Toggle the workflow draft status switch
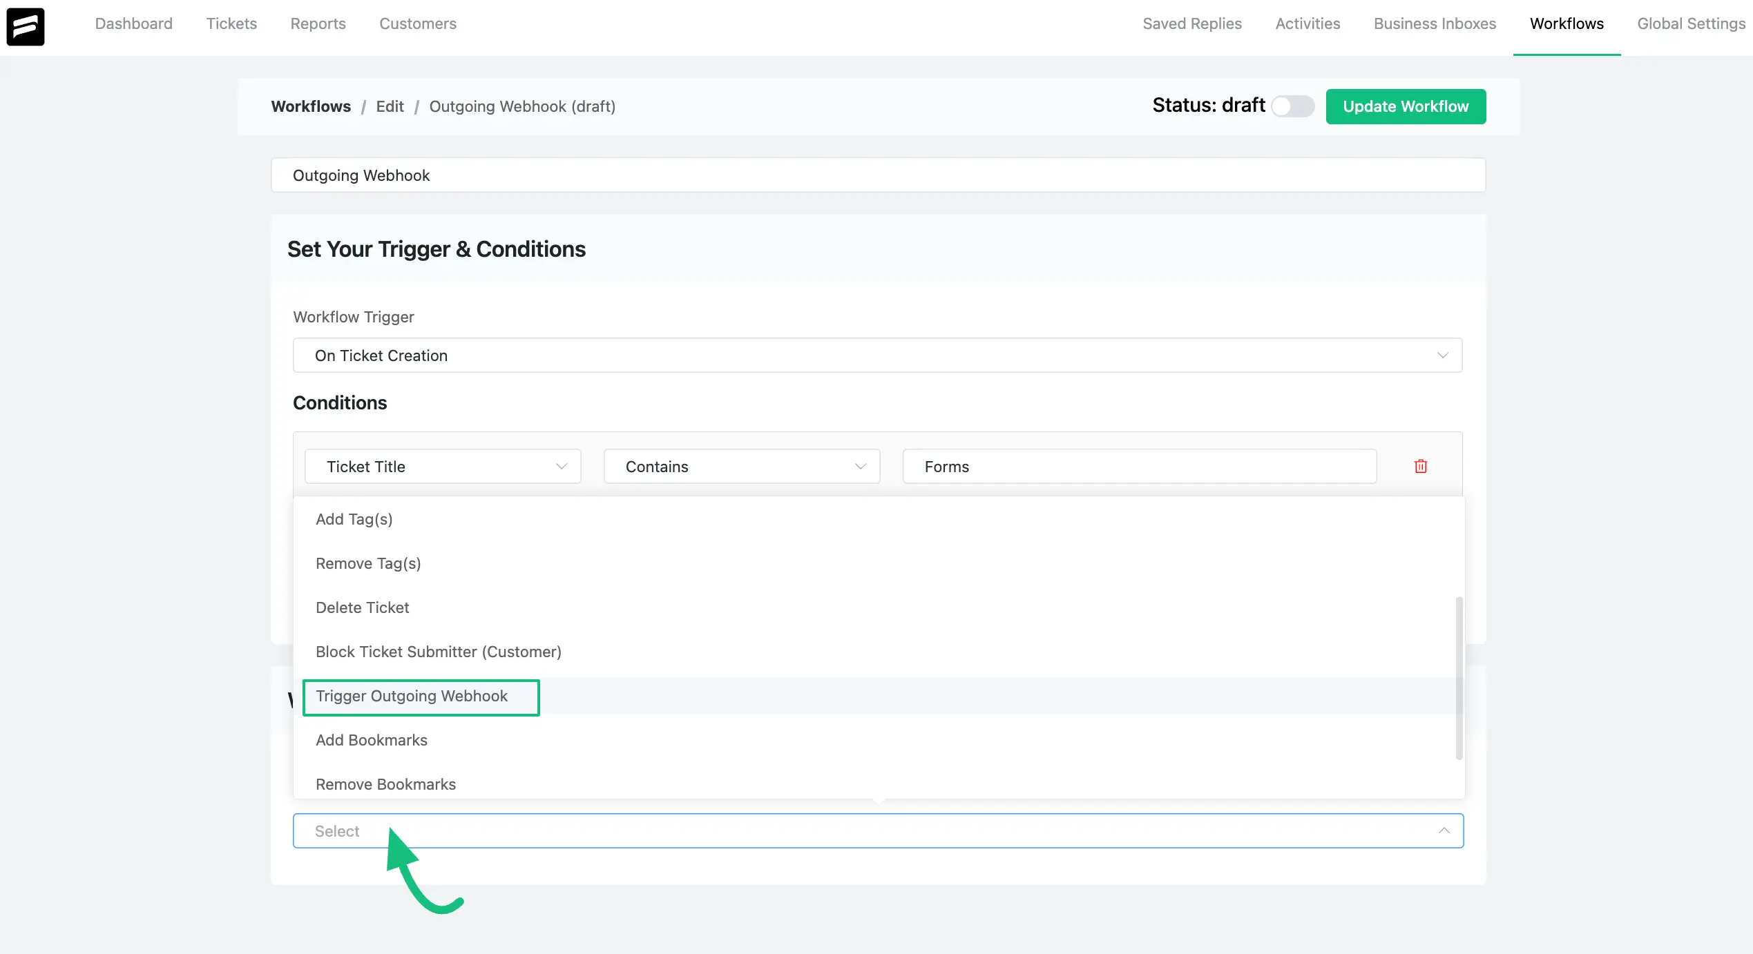 pyautogui.click(x=1292, y=106)
